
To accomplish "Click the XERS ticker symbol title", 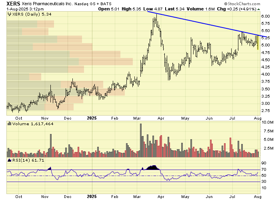I will pyautogui.click(x=14, y=4).
